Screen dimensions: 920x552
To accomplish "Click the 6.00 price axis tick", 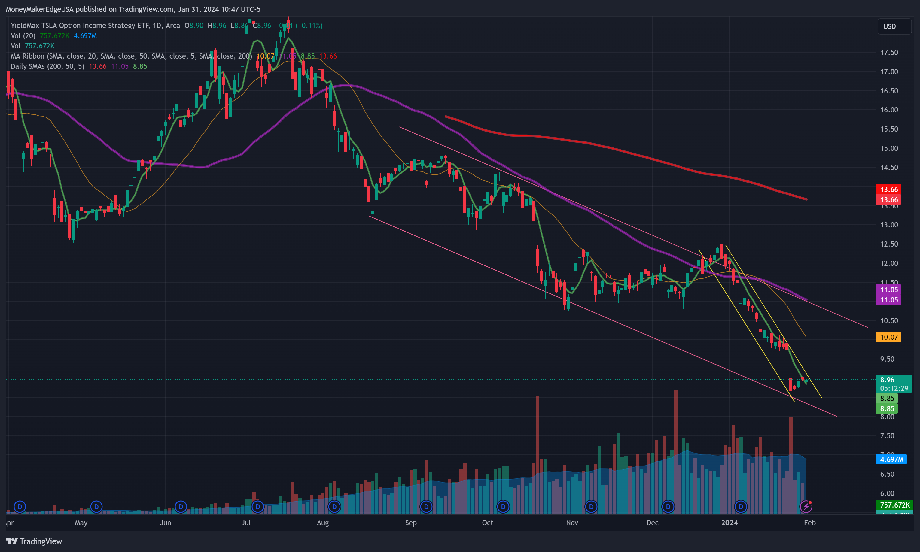I will click(x=887, y=493).
